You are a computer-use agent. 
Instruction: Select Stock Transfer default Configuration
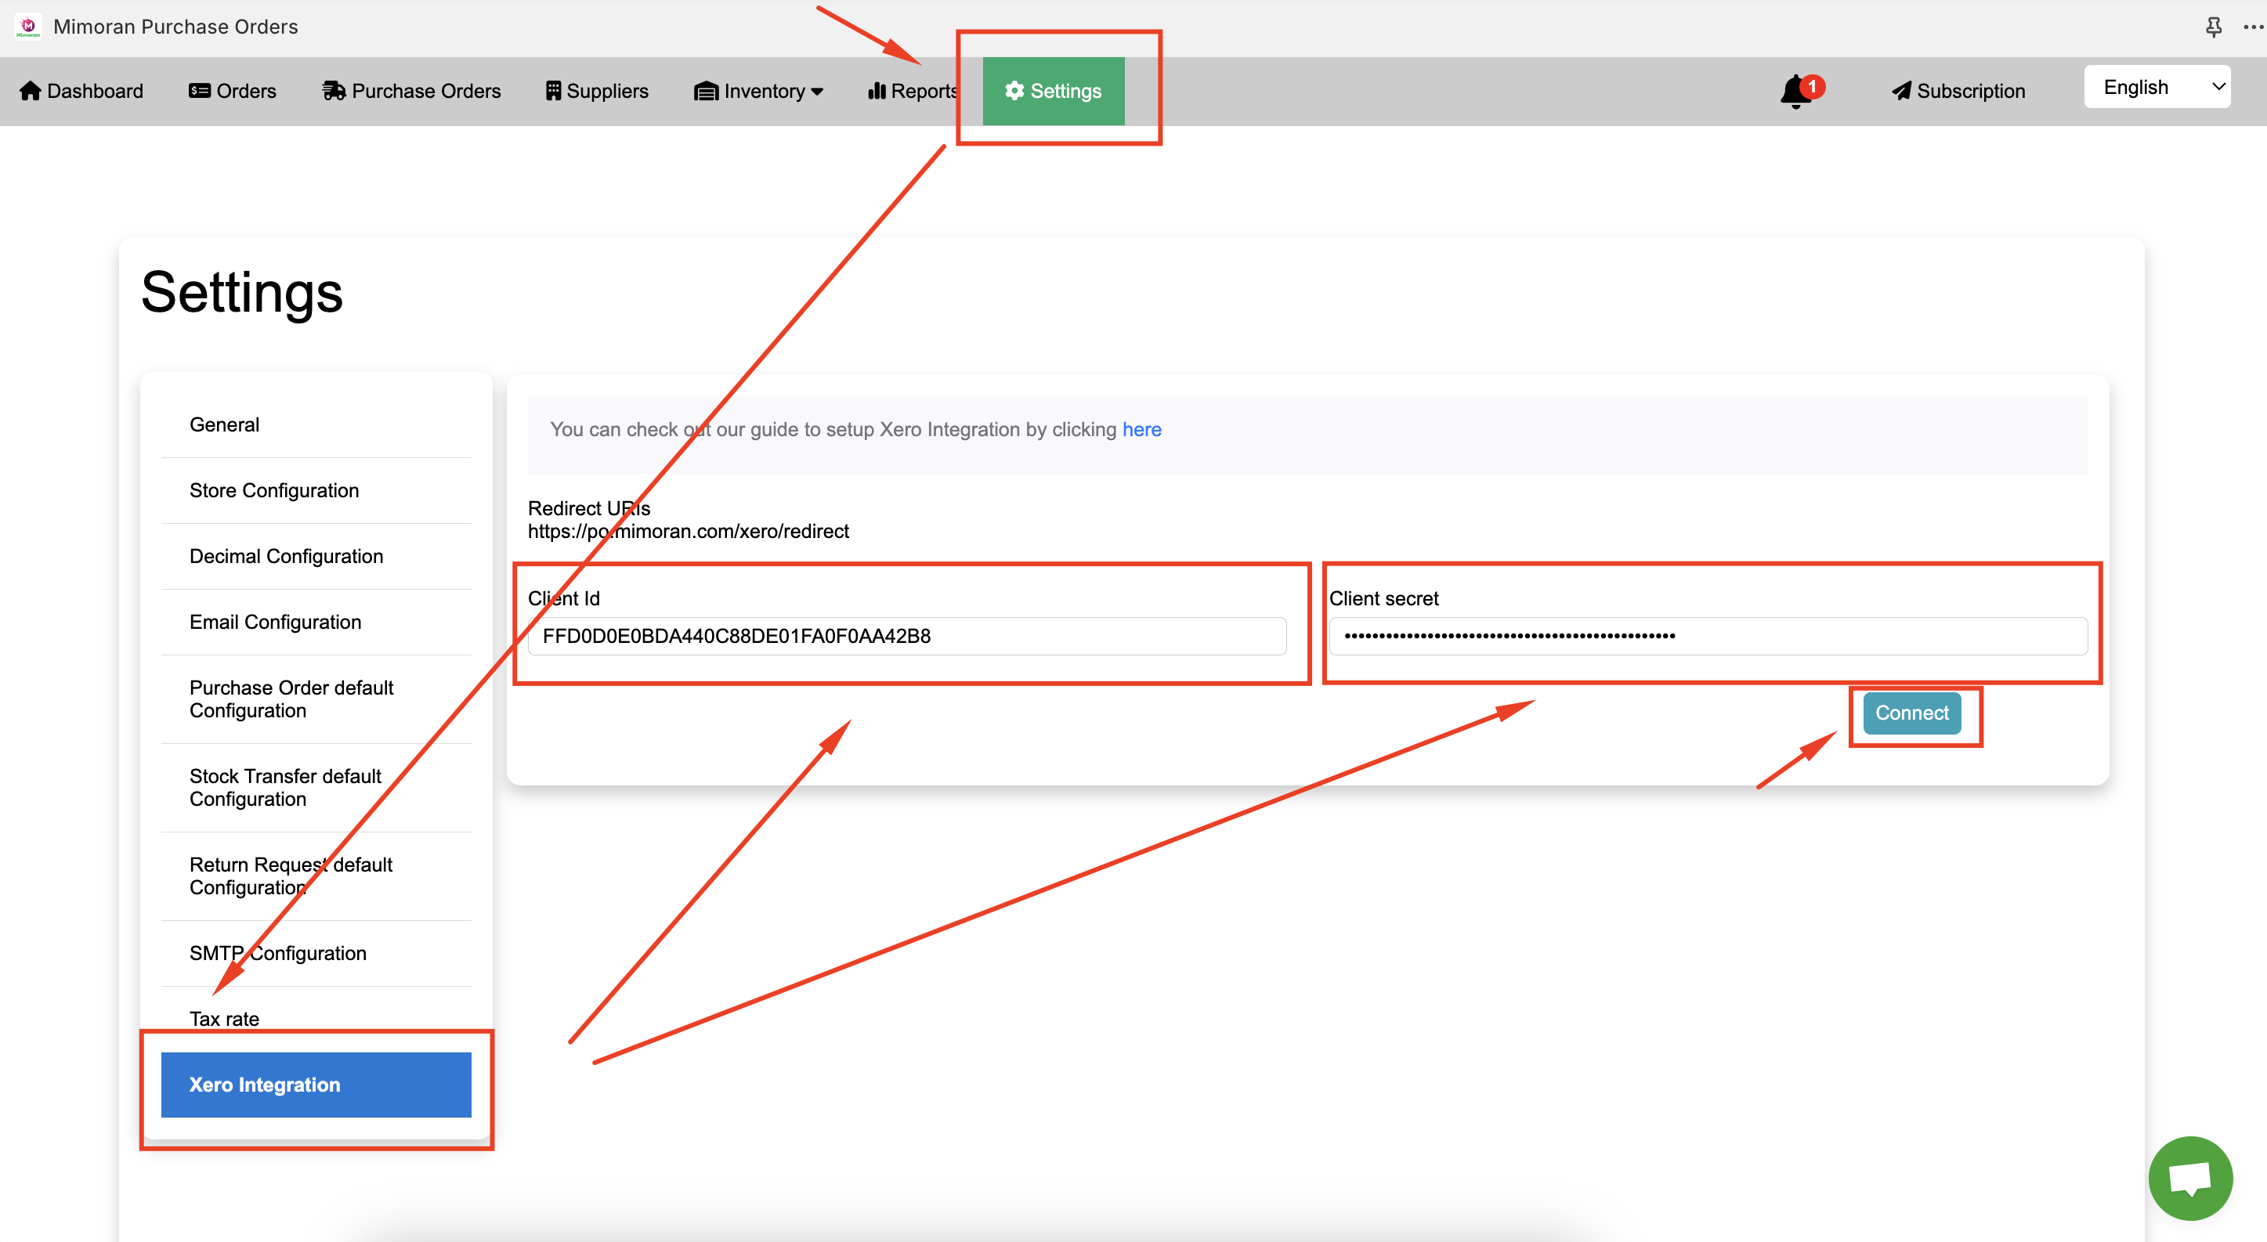[x=316, y=788]
